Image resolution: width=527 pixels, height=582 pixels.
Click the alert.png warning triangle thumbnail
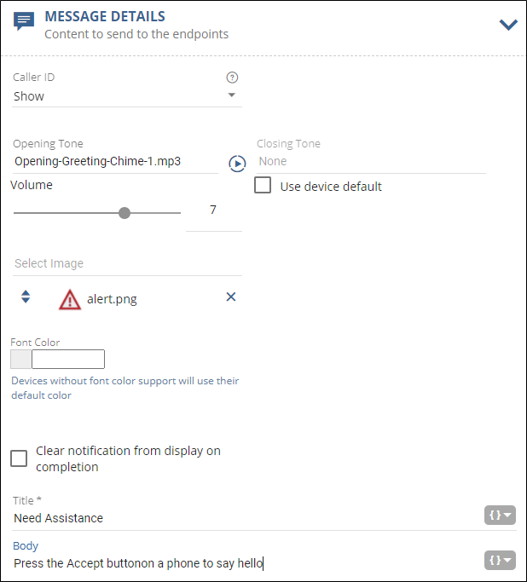[x=70, y=299]
